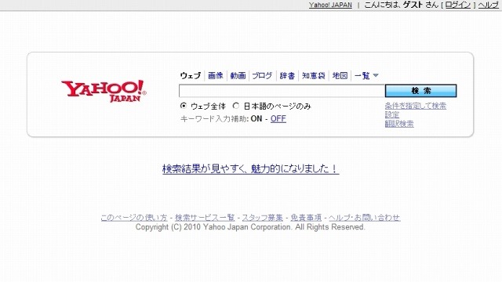Click the キーワード入力補助 ON text
Viewport: 502px width, 282px height.
[256, 118]
